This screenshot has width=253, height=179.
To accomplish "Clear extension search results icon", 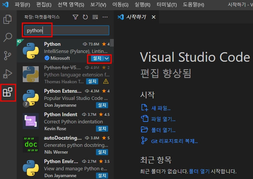I will click(95, 17).
